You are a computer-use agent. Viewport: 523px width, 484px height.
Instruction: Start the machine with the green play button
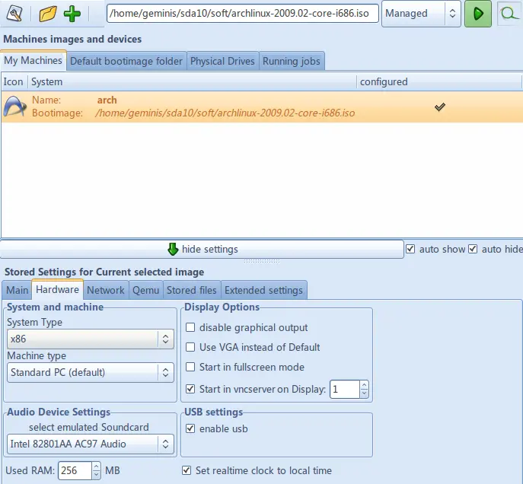point(478,14)
